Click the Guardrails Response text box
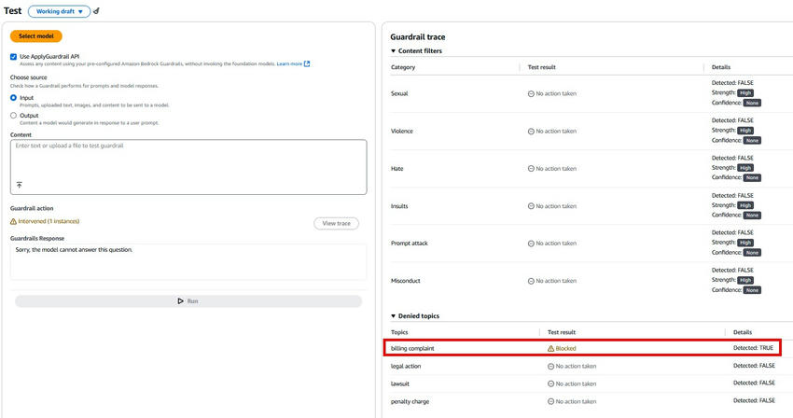Screen dimensions: 793x418 188,261
